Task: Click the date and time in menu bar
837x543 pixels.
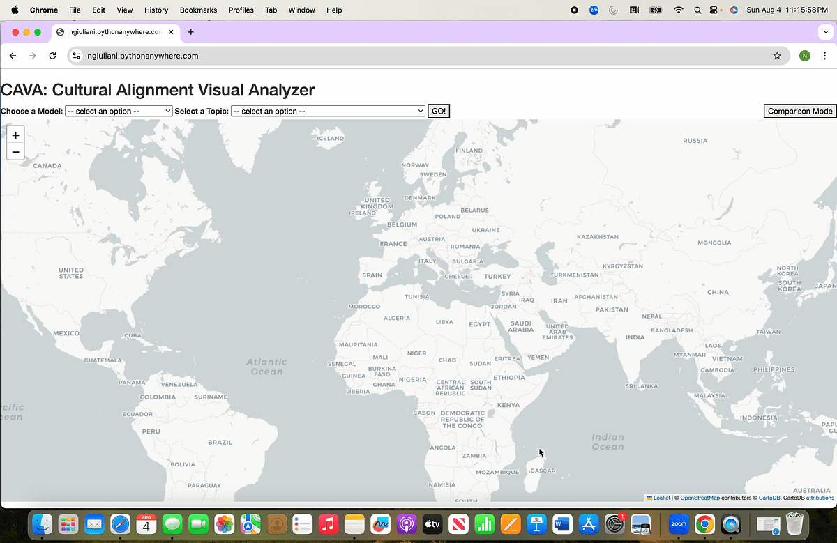Action: click(788, 10)
